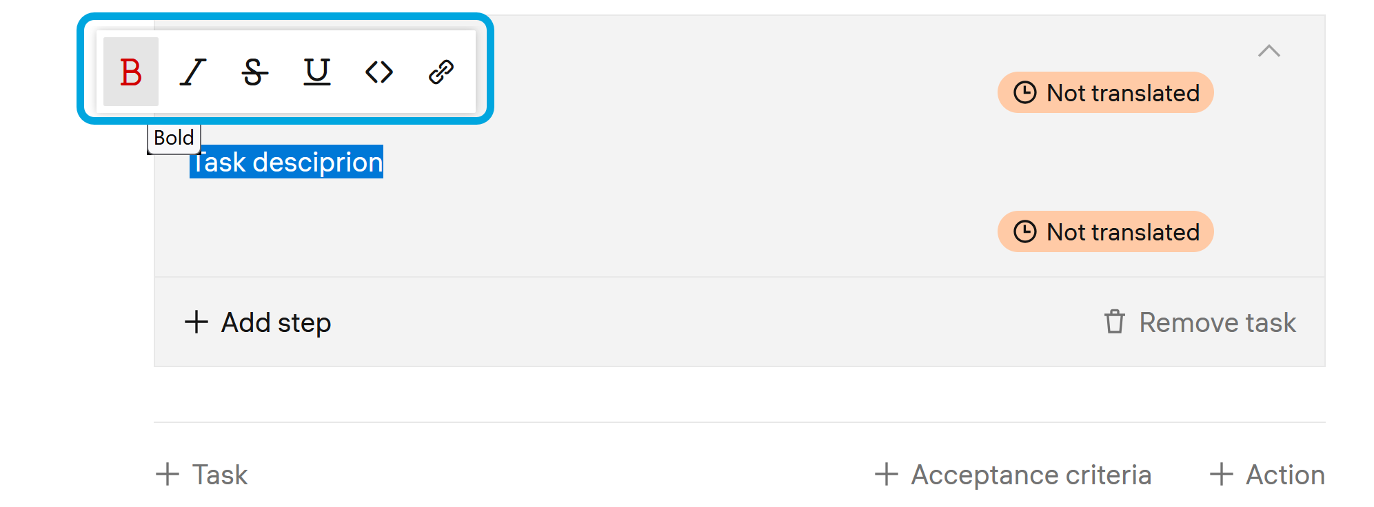Add Acceptance criteria

coord(1013,475)
